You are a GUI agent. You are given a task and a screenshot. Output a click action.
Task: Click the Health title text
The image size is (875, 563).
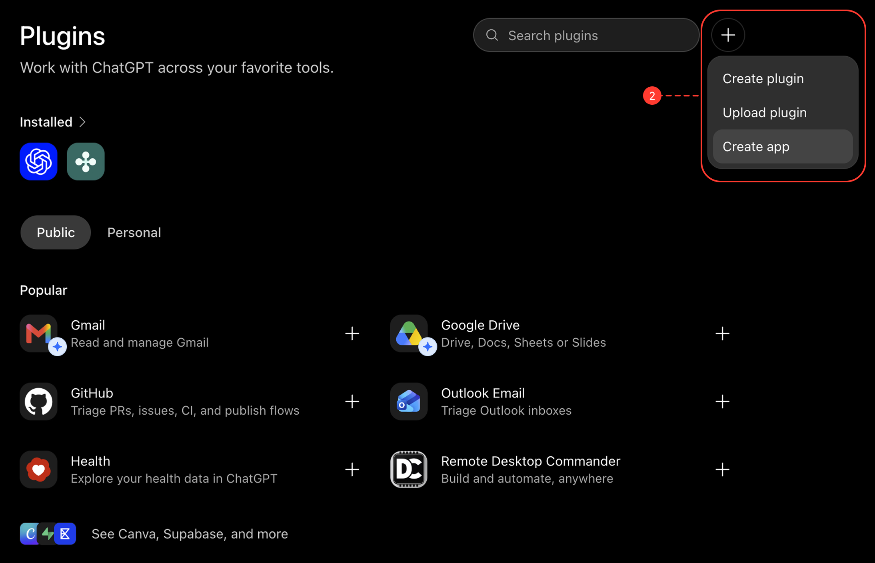click(90, 461)
